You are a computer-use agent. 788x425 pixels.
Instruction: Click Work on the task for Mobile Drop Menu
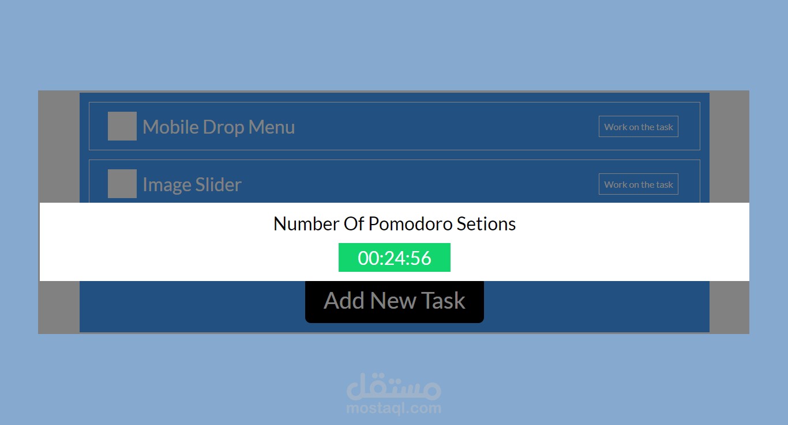point(639,127)
